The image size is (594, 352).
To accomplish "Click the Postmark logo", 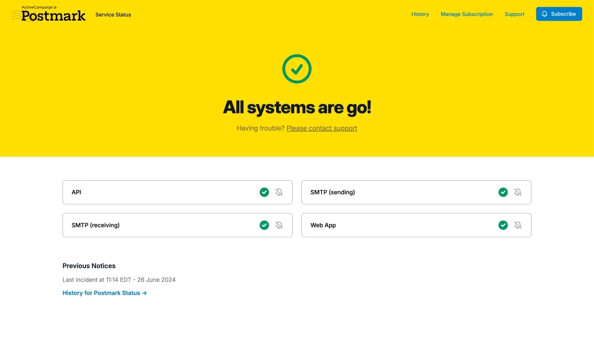I will (x=49, y=14).
